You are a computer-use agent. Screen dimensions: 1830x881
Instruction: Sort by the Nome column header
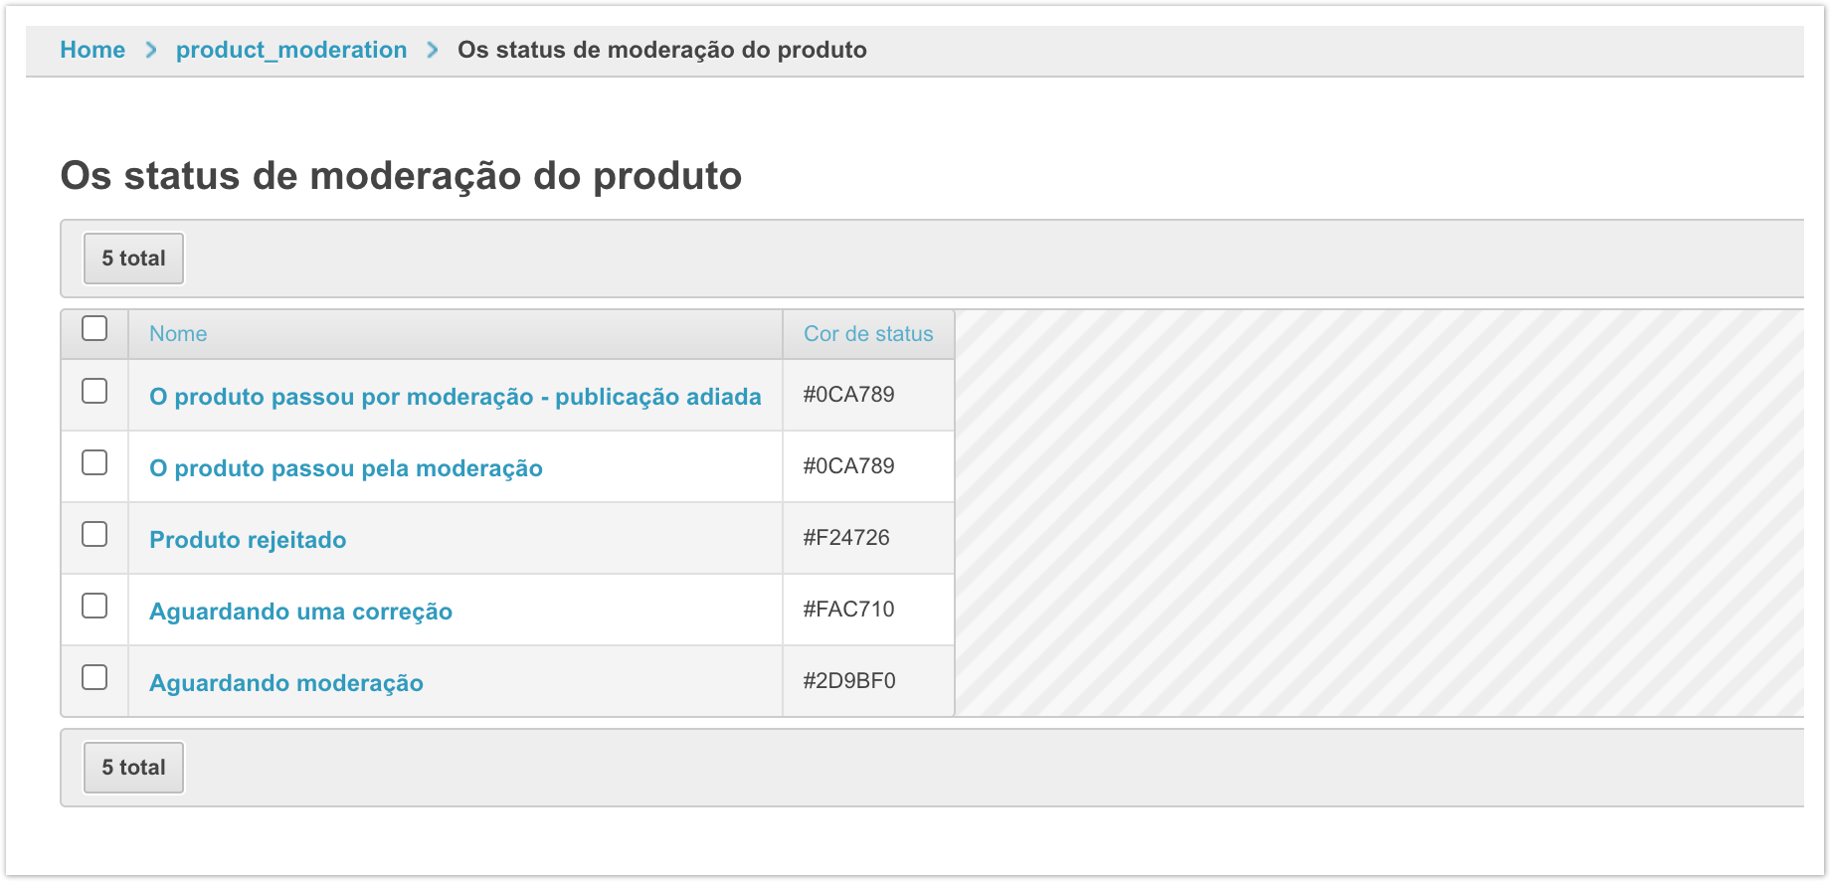[178, 334]
